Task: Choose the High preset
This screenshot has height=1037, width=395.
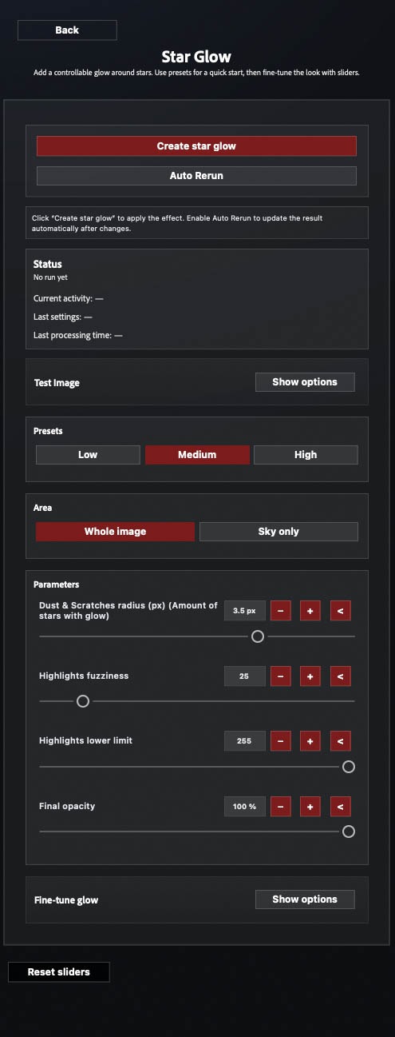Action: click(306, 455)
